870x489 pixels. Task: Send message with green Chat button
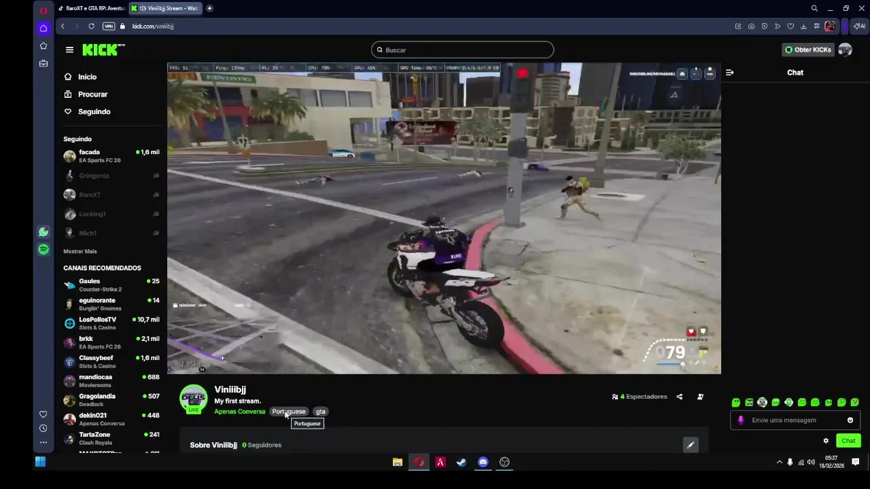coord(848,441)
